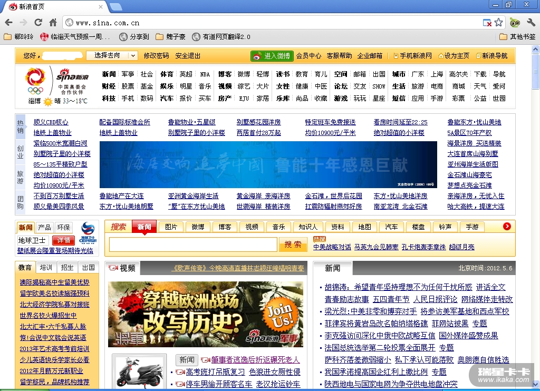Screen dimensions: 540x391
Task: Click the sunny weather icon for 淄博
Action: [x=48, y=101]
